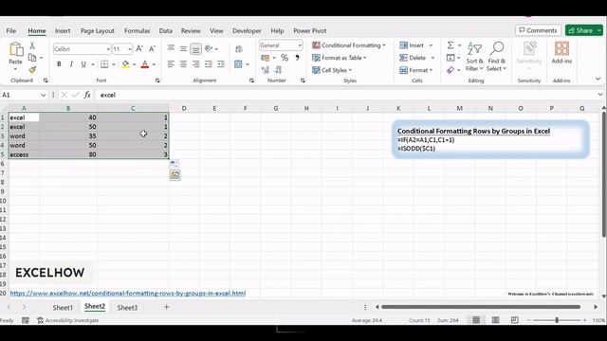Increase font size with large A icon
Image resolution: width=607 pixels, height=341 pixels.
tap(139, 48)
